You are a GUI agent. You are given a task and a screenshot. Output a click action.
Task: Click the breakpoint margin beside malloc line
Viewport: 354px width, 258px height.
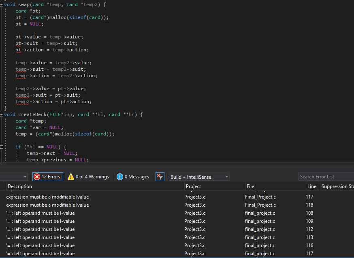click(2, 17)
